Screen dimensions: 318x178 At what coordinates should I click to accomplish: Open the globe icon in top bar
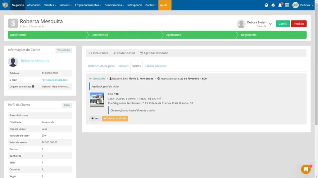[x=266, y=5]
